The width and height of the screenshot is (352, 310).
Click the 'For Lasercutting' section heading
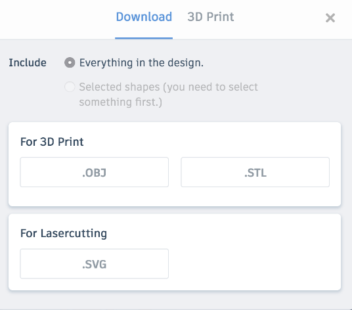pos(64,233)
